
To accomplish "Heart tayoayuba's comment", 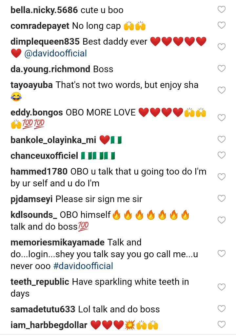I will (x=222, y=90).
